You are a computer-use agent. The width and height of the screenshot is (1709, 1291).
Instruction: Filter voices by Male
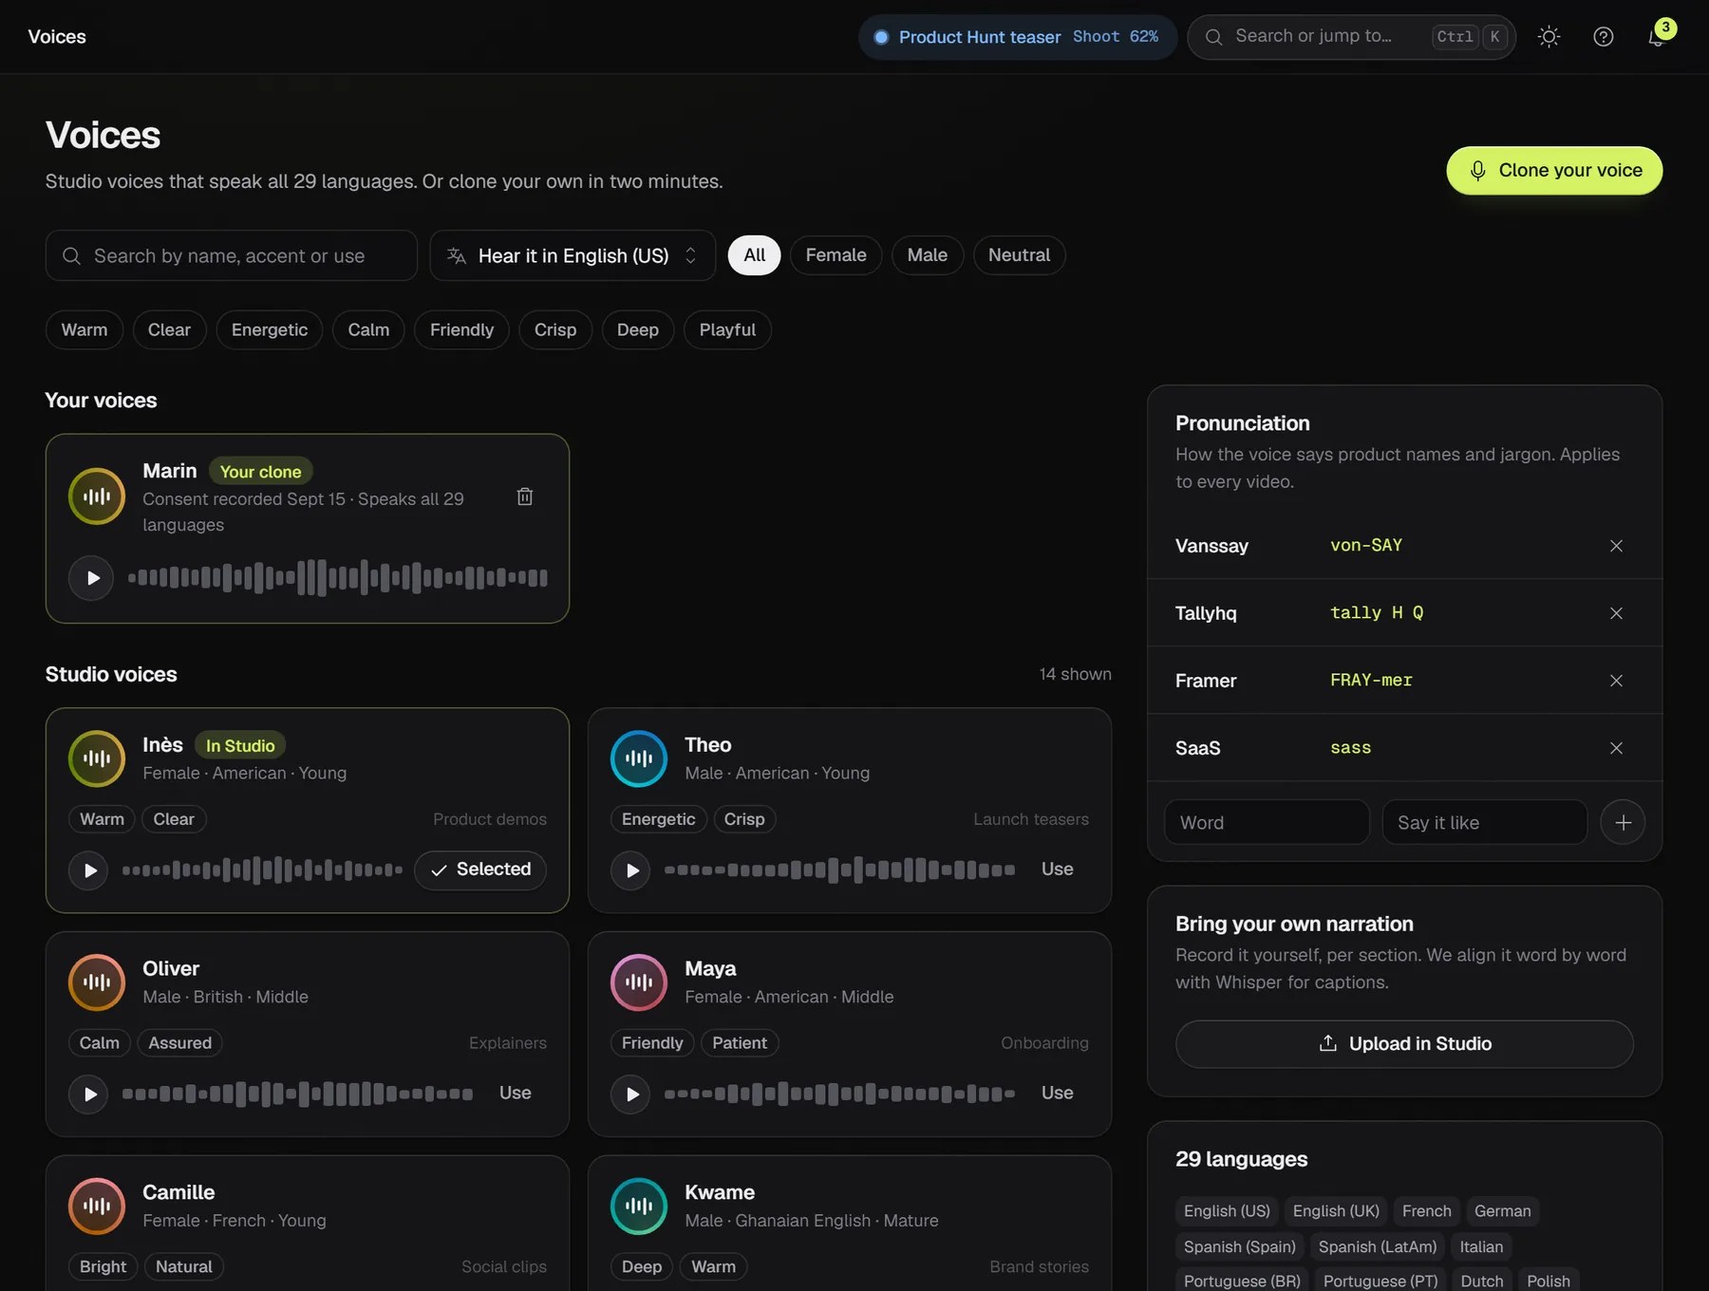click(927, 255)
